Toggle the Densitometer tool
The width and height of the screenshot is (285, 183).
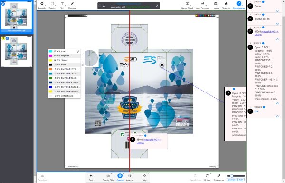coord(239,5)
